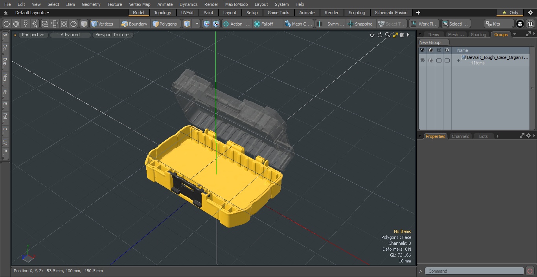Open the Action Center menu

coord(236,24)
